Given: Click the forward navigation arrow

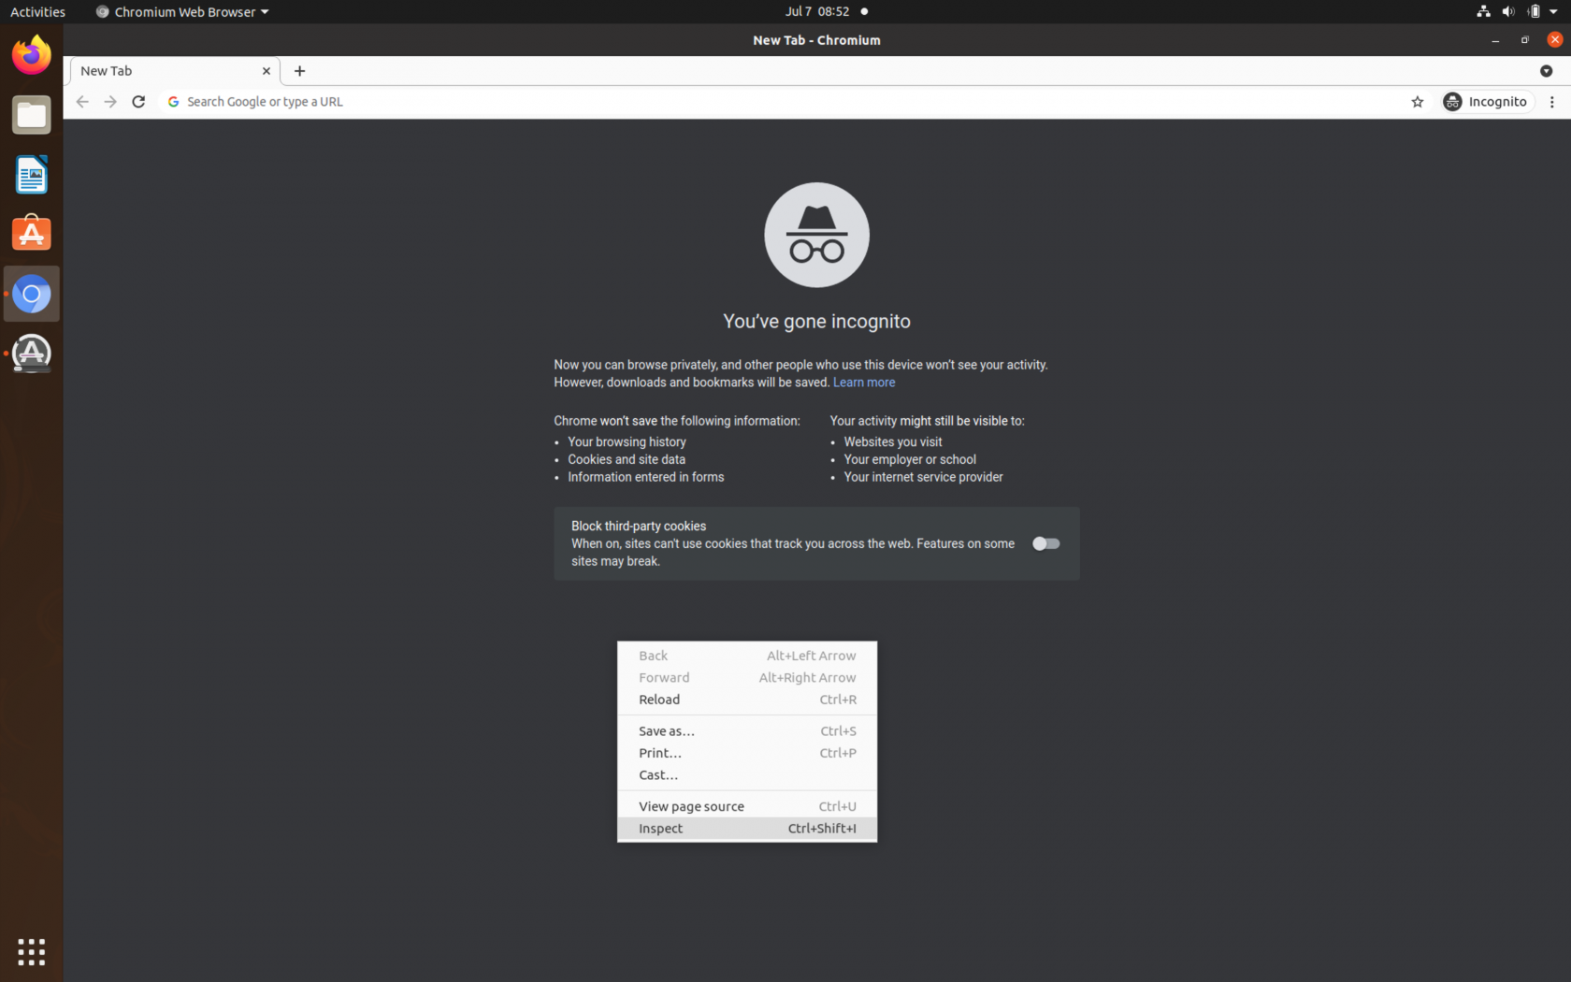Looking at the screenshot, I should (x=110, y=102).
